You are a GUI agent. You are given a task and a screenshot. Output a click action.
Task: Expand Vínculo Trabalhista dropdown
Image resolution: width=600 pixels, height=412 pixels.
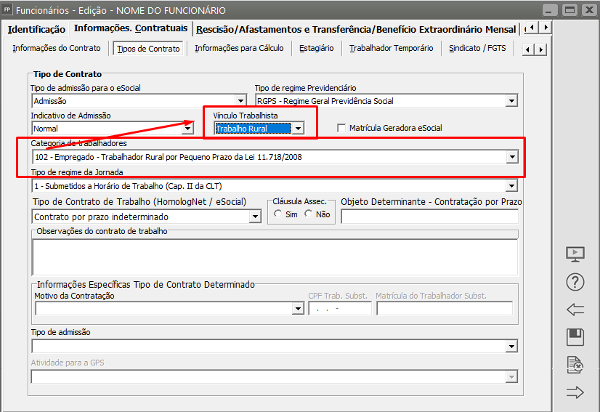[x=298, y=129]
